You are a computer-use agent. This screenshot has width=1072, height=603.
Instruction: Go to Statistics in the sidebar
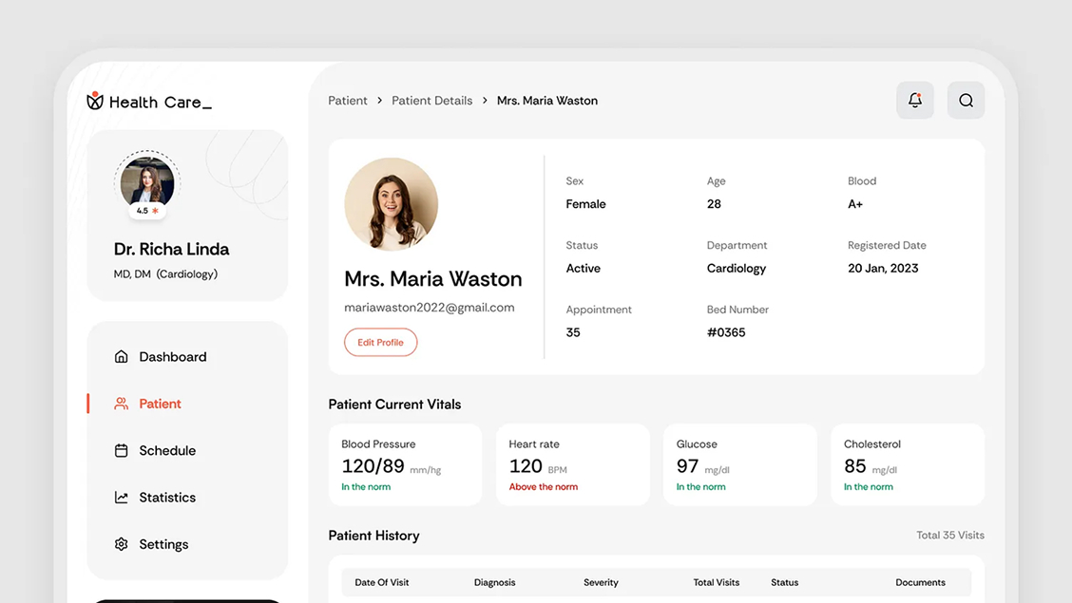pos(167,498)
